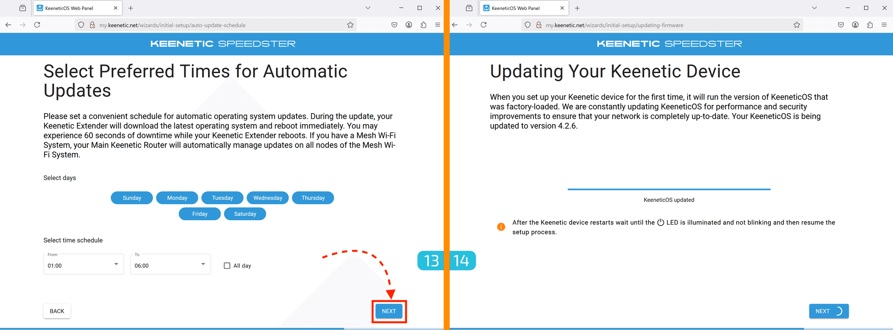
Task: Open hamburger menu in left browser window
Action: pos(437,25)
